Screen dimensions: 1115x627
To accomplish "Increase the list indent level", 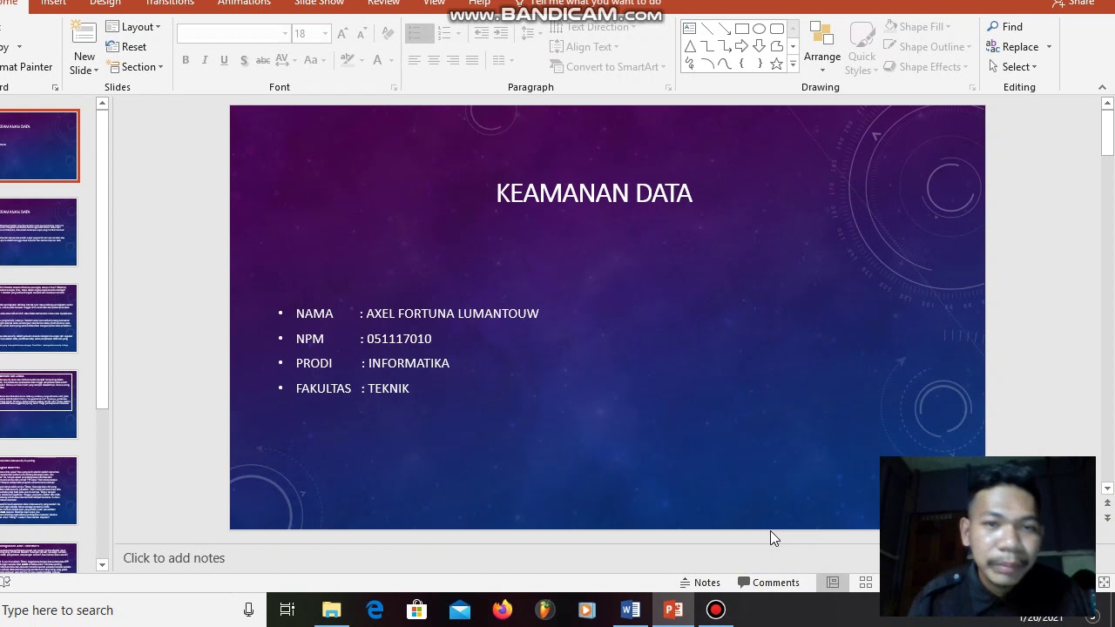I will pyautogui.click(x=501, y=34).
